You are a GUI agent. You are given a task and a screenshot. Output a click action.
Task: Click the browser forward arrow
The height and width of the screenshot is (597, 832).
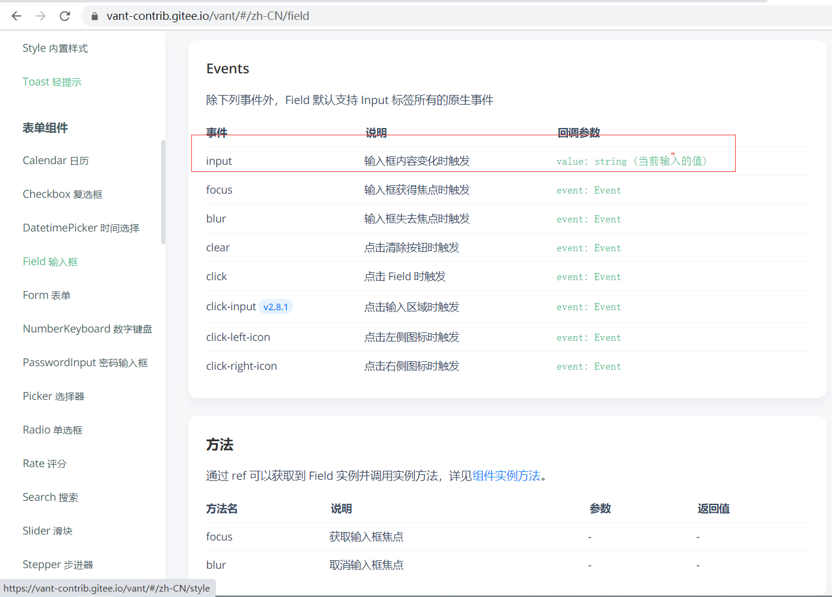pos(40,16)
